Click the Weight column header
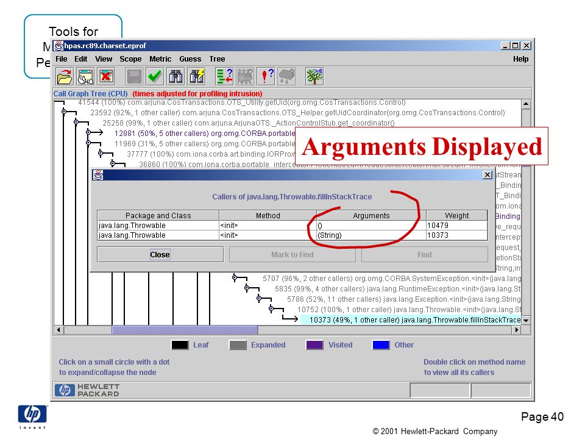Image resolution: width=585 pixels, height=439 pixels. tap(457, 215)
